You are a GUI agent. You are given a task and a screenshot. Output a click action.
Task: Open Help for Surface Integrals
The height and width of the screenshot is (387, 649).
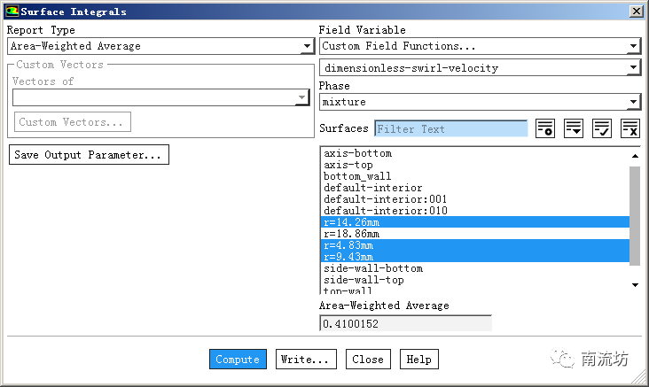pyautogui.click(x=418, y=360)
